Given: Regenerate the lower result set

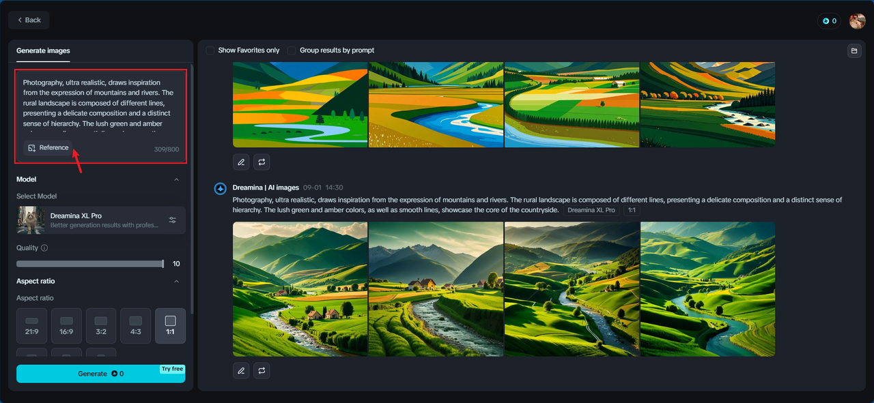Looking at the screenshot, I should pyautogui.click(x=262, y=371).
